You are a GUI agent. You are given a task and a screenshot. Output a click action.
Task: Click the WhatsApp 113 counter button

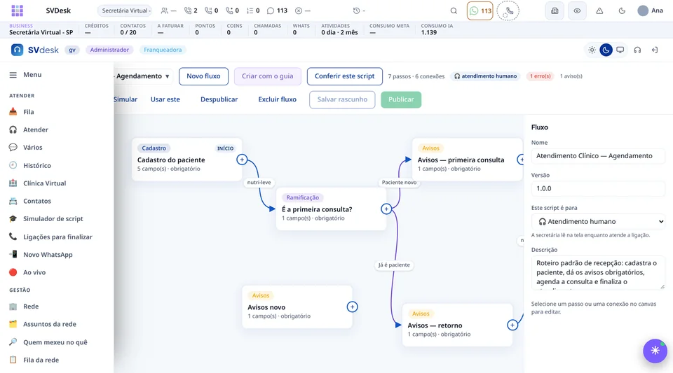point(480,10)
